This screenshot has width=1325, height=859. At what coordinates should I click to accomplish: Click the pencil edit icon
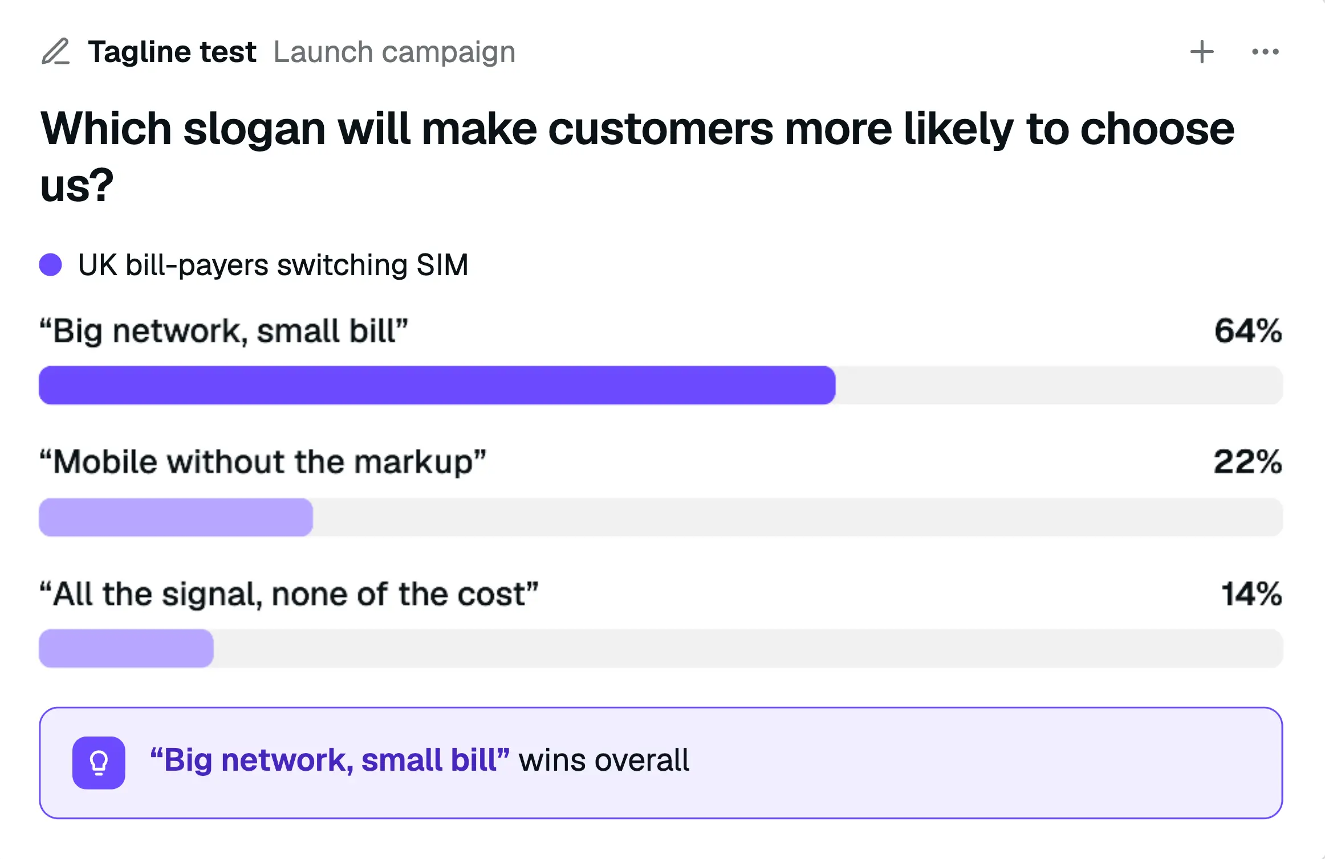56,52
